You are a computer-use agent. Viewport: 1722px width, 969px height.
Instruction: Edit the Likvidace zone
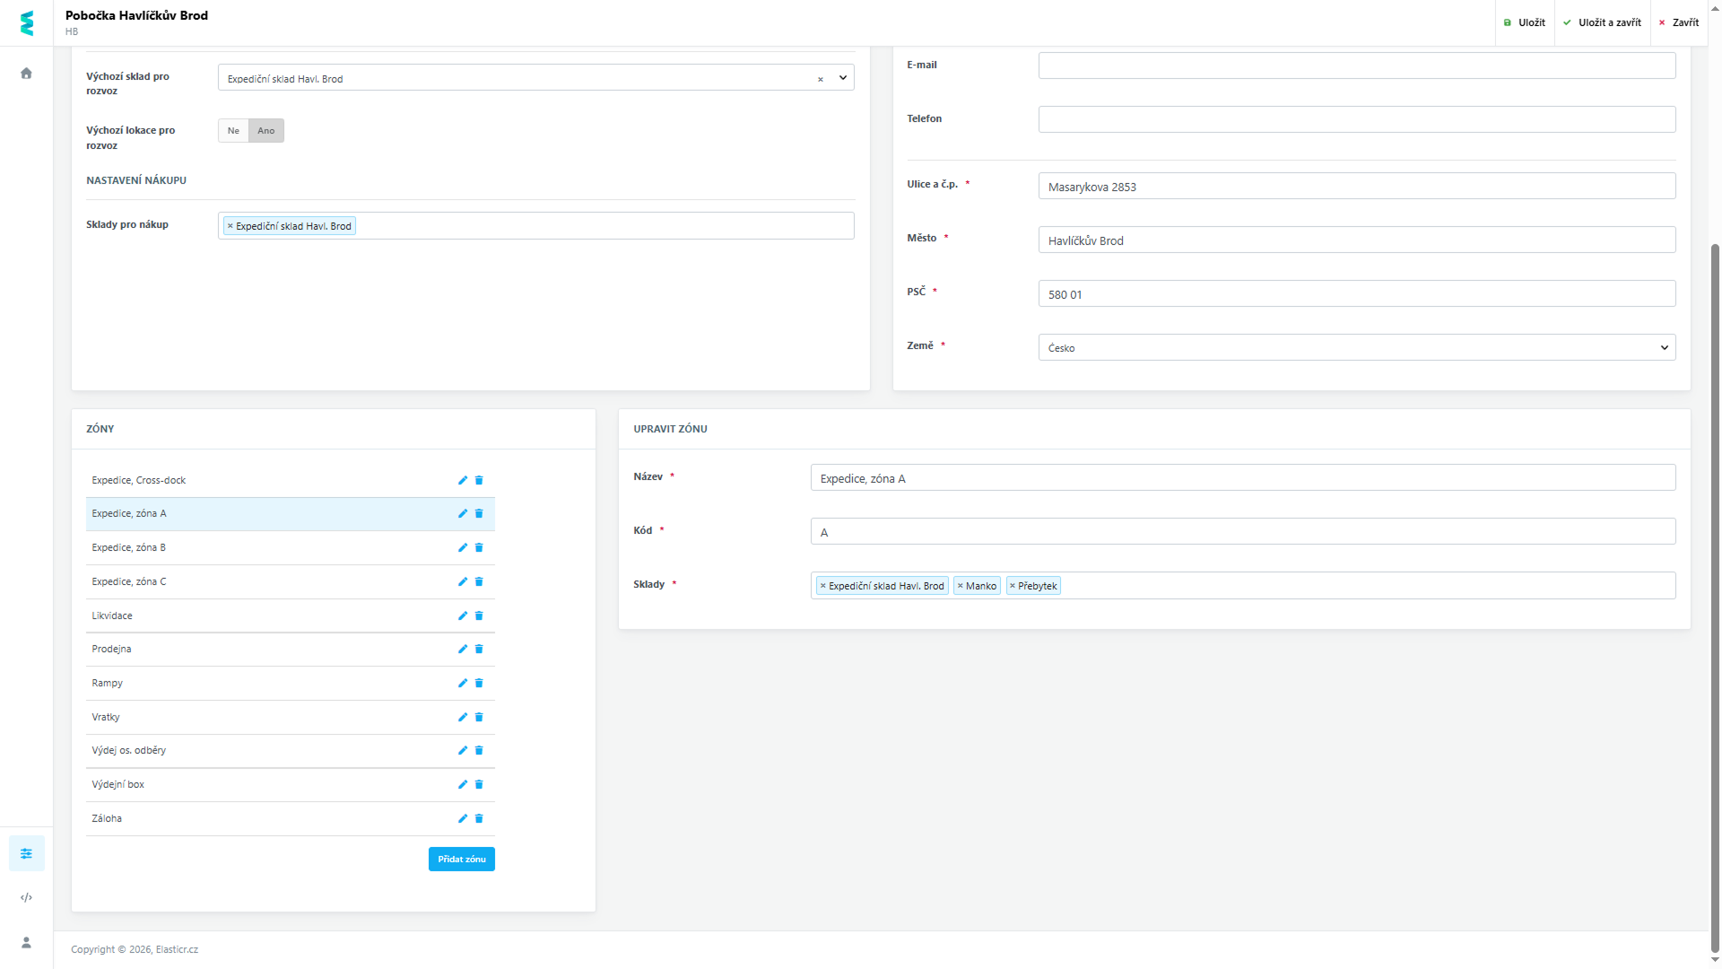pos(463,616)
